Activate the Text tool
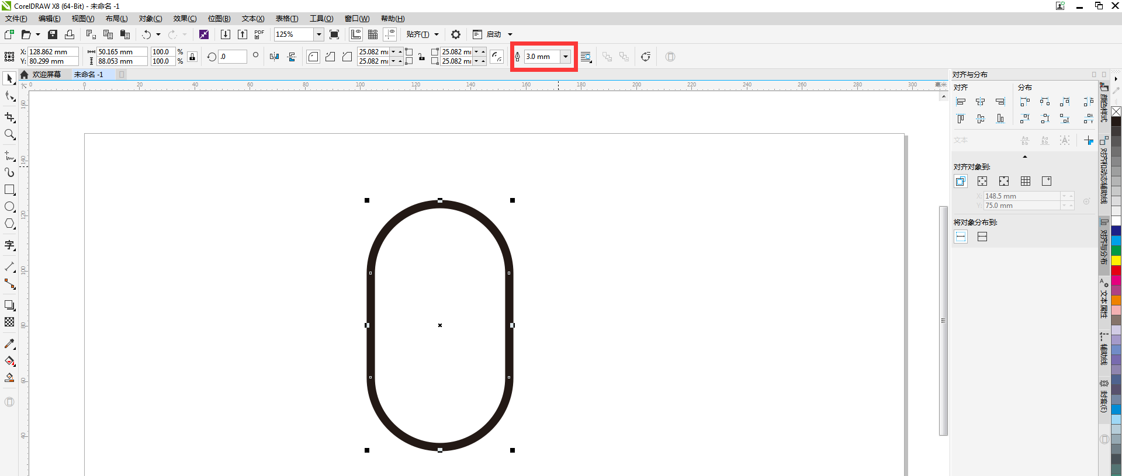Screen dimensions: 1122x476 (x=9, y=245)
